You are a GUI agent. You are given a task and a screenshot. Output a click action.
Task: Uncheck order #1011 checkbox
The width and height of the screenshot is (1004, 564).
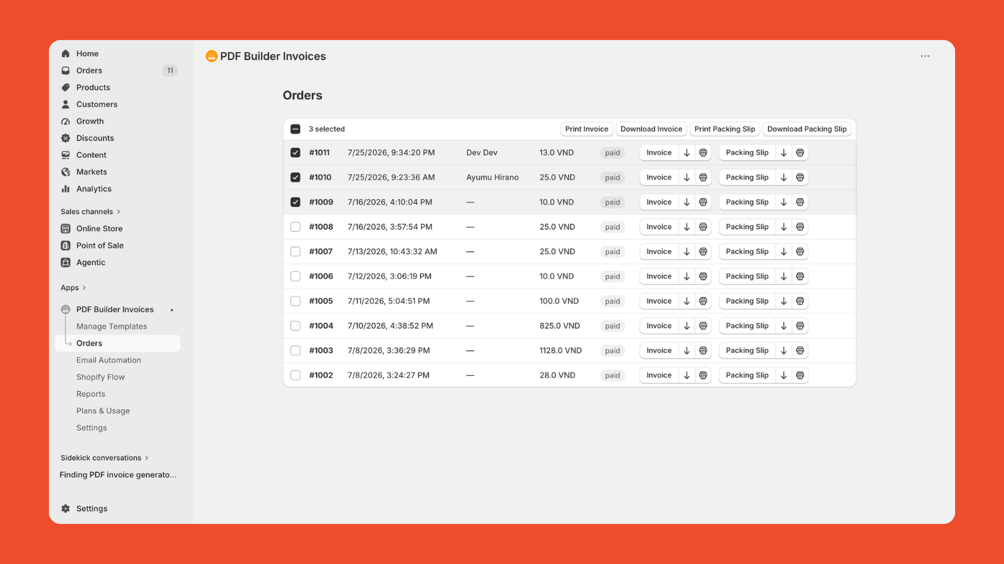point(296,153)
